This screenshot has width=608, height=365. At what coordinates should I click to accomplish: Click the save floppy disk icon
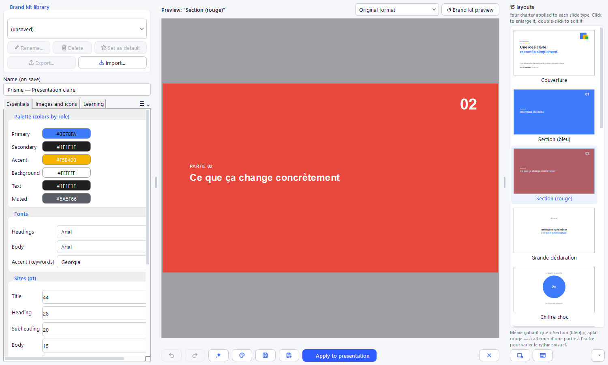265,355
